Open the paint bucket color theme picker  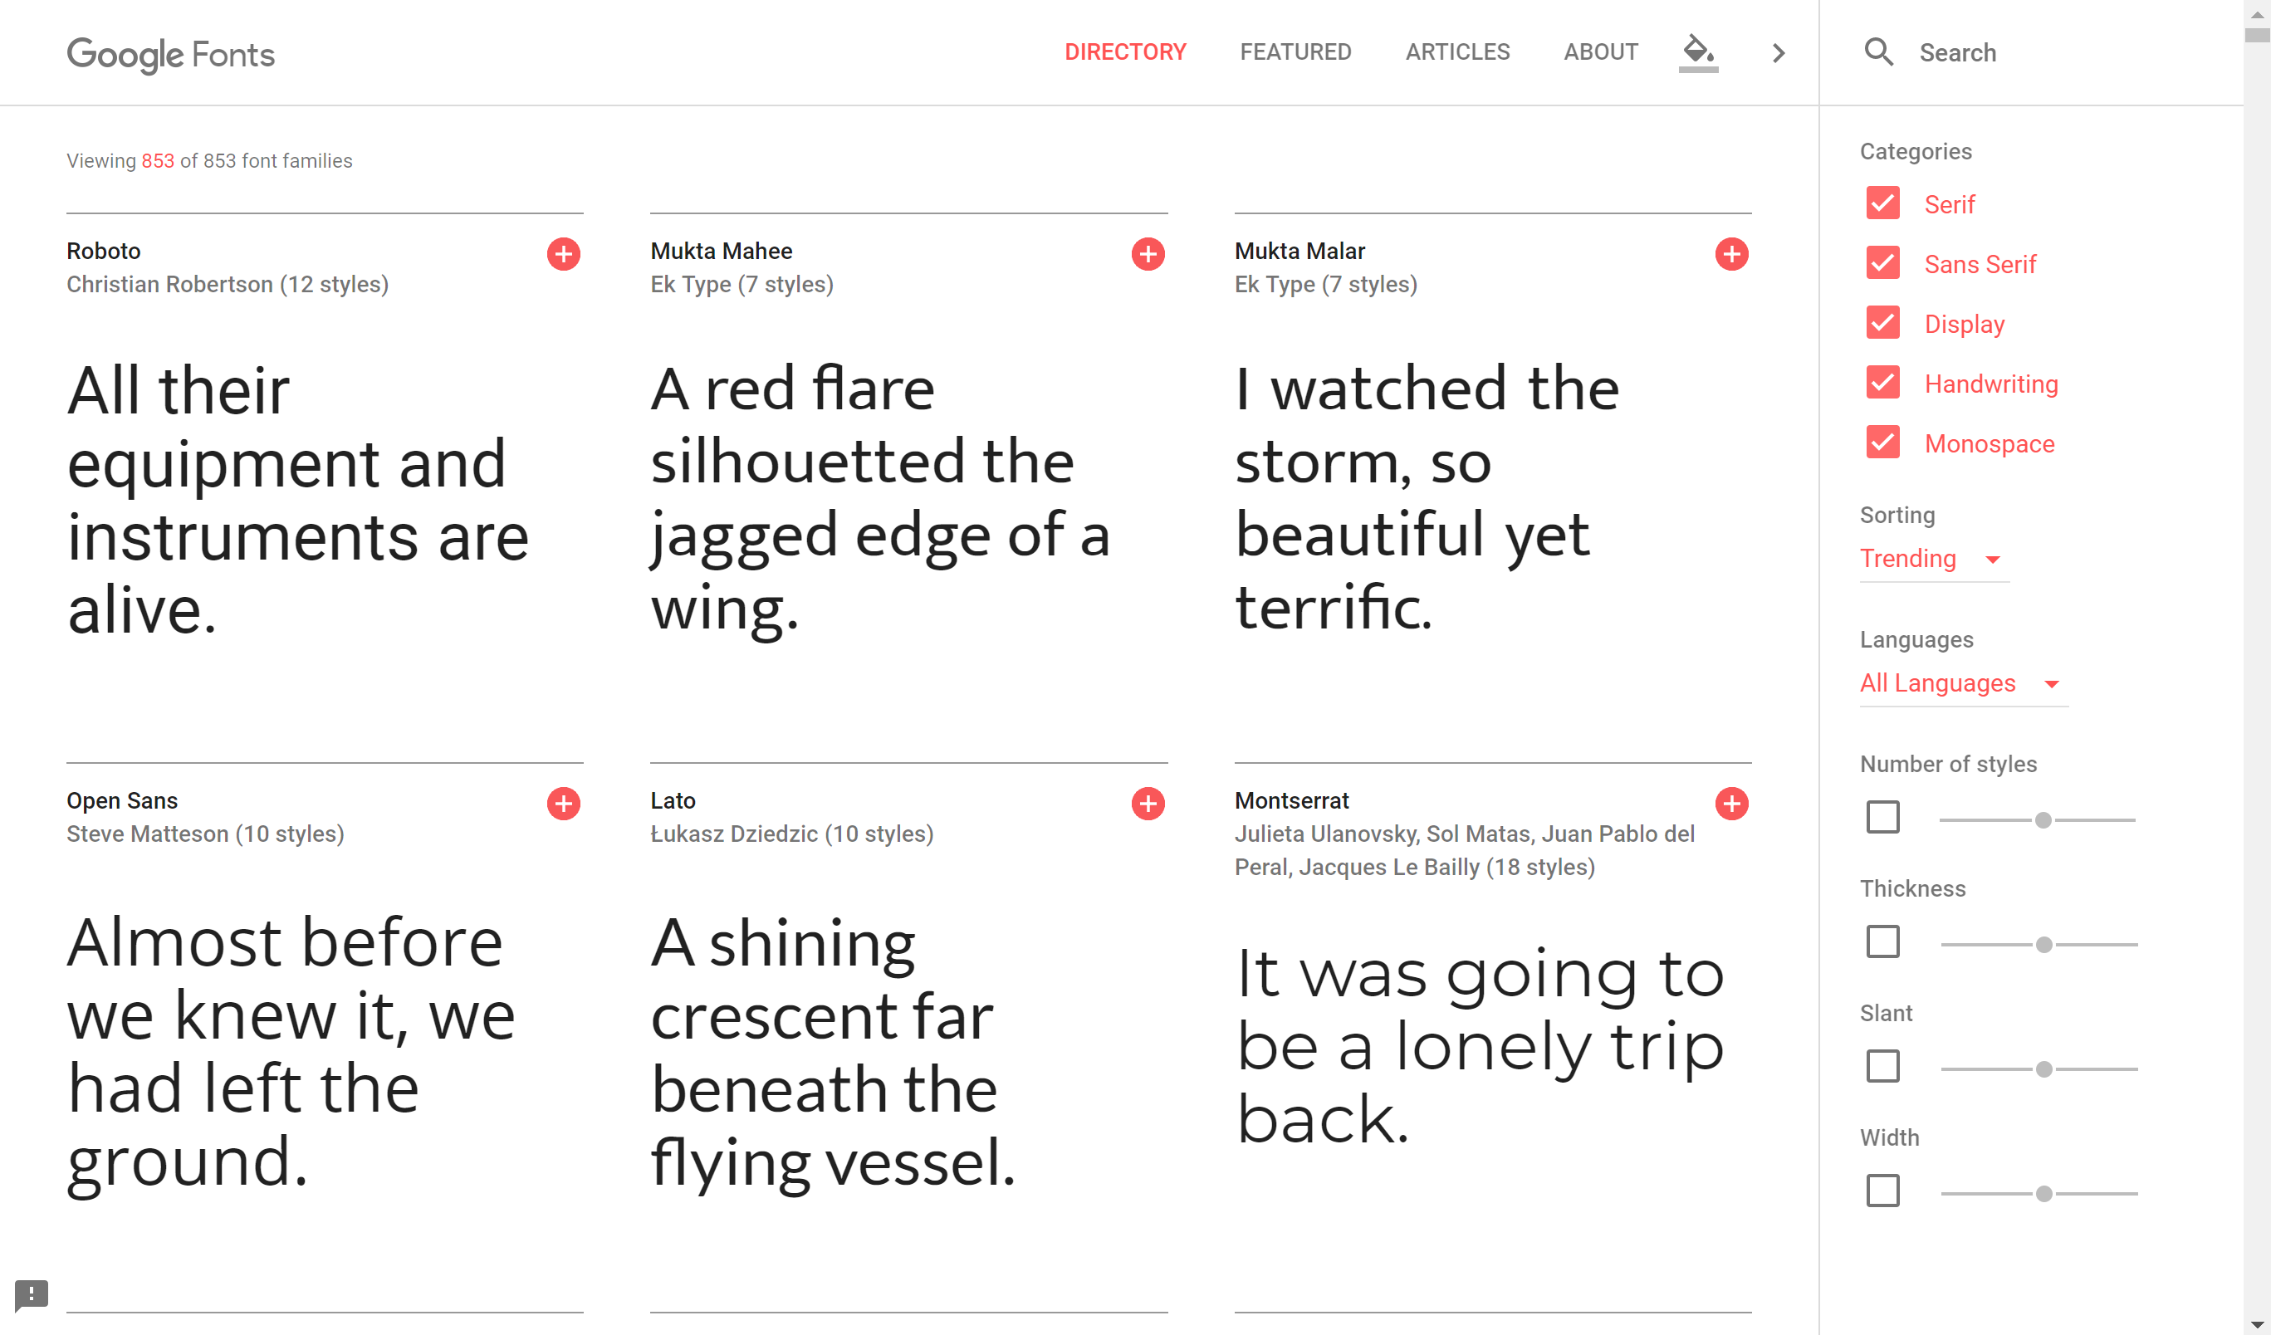coord(1698,51)
